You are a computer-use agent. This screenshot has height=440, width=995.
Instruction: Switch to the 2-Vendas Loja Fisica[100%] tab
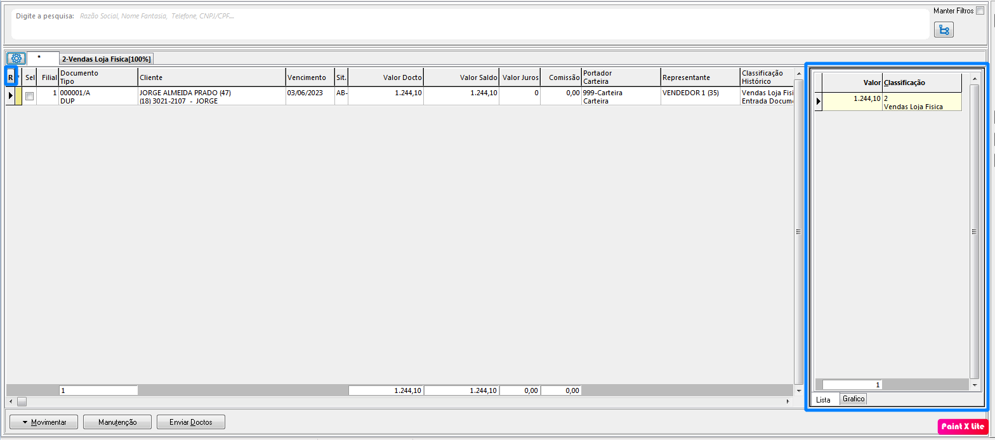tap(107, 59)
